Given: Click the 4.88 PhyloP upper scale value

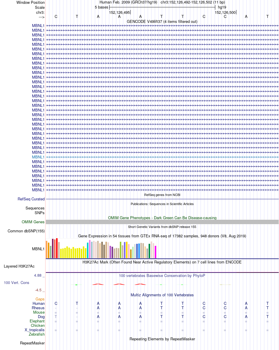Looking at the screenshot, I should 38,275.
